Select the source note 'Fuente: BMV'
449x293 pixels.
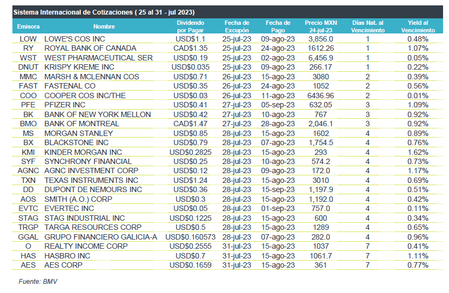pyautogui.click(x=38, y=282)
